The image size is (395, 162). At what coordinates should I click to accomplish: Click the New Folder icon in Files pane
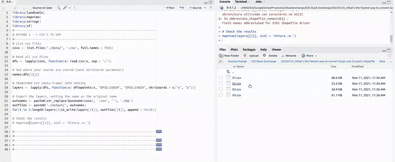coord(221,56)
